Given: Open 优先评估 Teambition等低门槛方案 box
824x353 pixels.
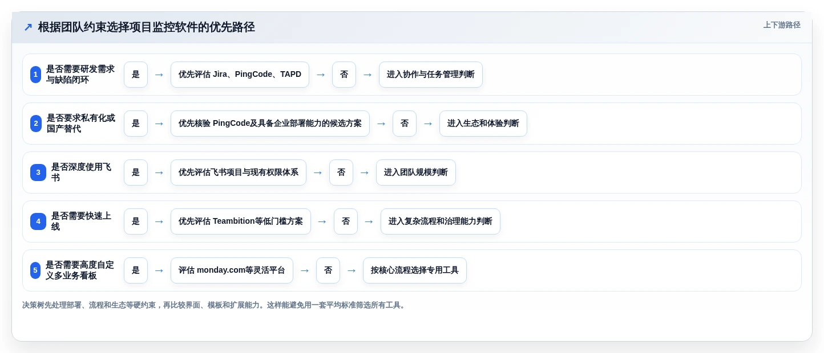Looking at the screenshot, I should [x=241, y=221].
